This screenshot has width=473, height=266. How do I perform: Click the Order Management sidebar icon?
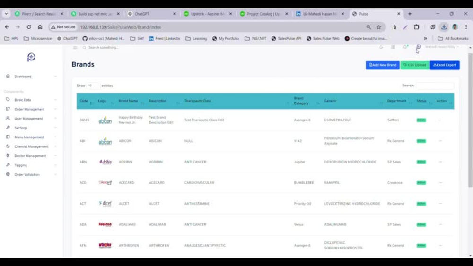[8, 109]
